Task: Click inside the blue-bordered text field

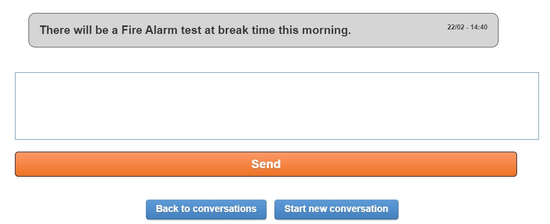Action: click(276, 106)
